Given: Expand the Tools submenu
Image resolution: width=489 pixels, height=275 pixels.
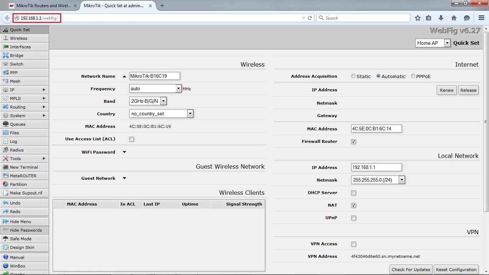Looking at the screenshot, I should point(44,159).
